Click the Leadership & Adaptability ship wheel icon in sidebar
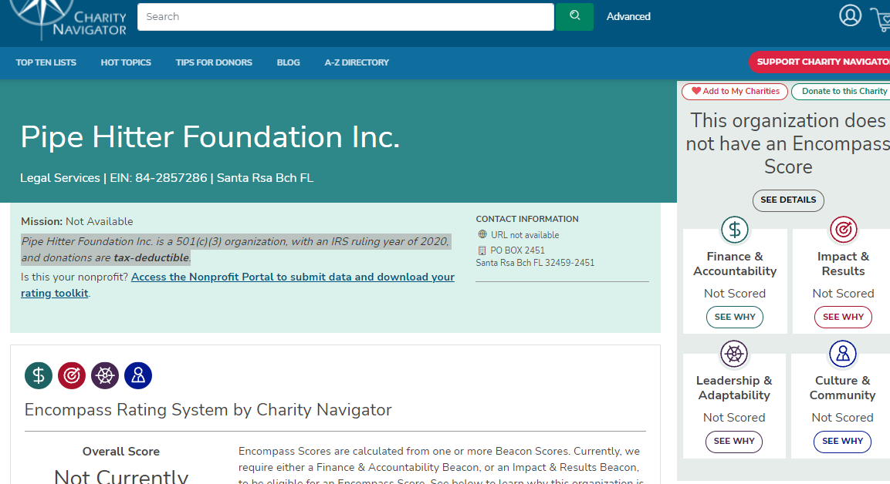Image resolution: width=890 pixels, height=484 pixels. (734, 354)
